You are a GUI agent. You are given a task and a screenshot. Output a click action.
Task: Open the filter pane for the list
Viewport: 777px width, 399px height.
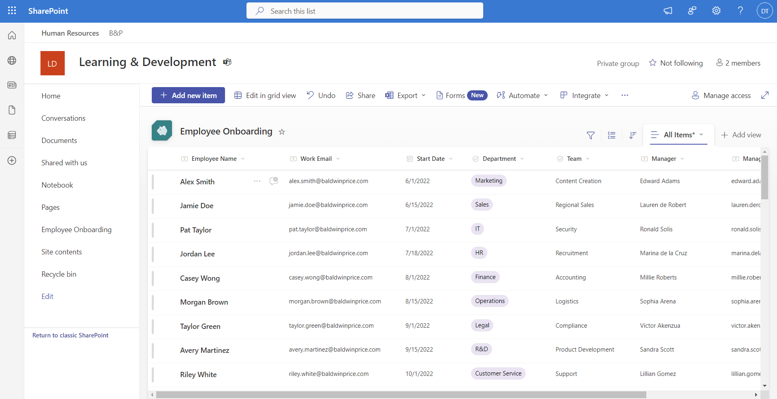click(591, 135)
